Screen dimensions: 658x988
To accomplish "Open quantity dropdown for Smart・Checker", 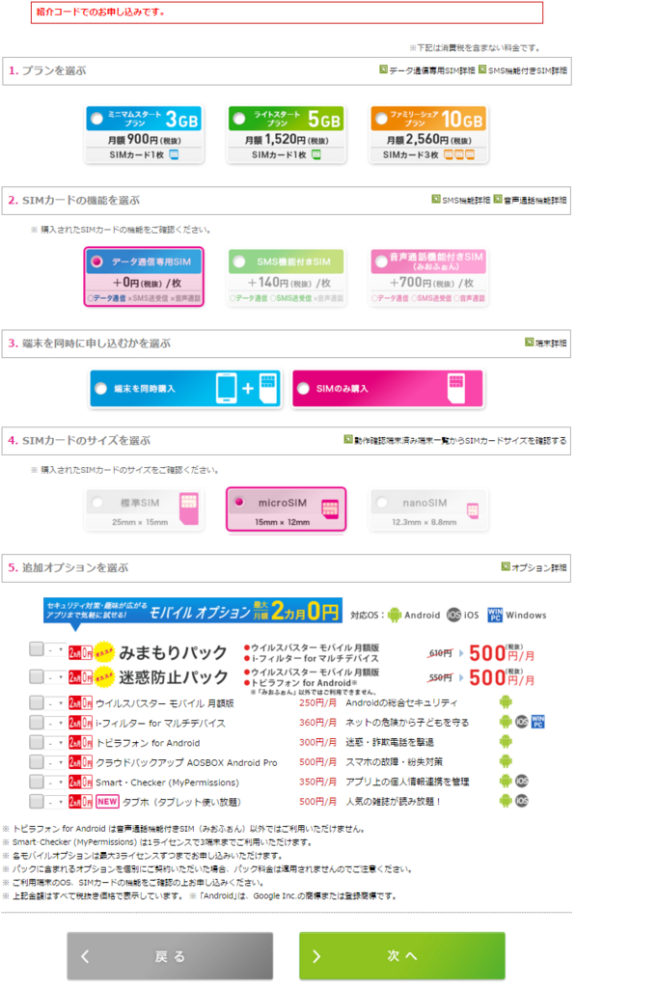I will point(55,782).
